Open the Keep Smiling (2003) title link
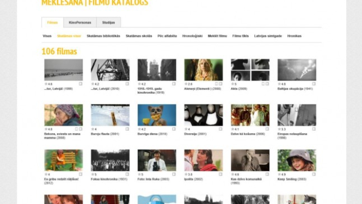The image size is (362, 204). [292, 180]
